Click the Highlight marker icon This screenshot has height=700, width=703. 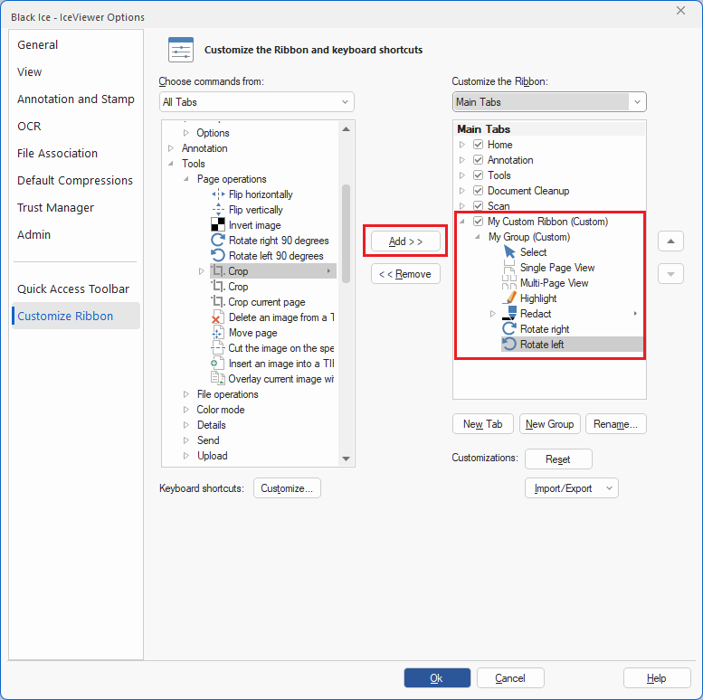click(x=509, y=298)
